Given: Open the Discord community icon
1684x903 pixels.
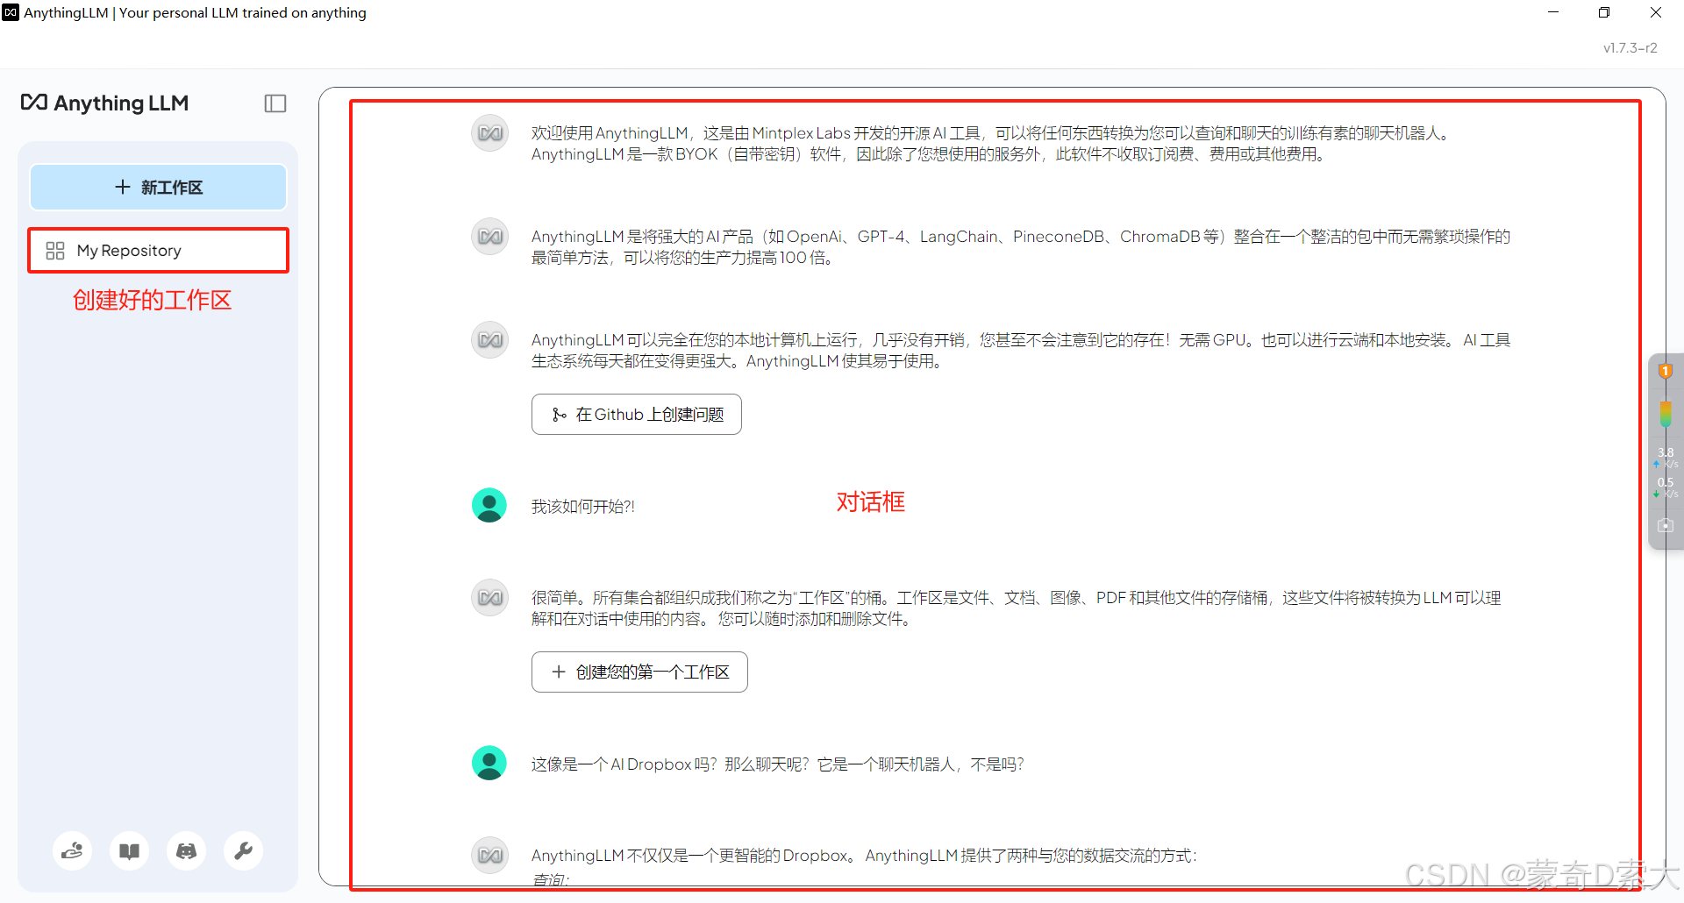Looking at the screenshot, I should tap(186, 850).
